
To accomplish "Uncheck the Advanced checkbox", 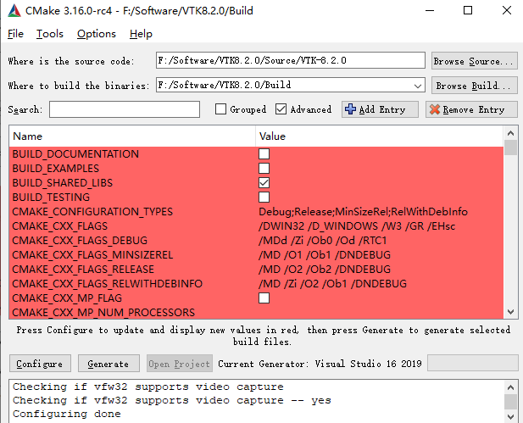I will coord(281,109).
